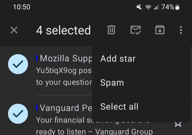This screenshot has width=192, height=135.
Task: Cancel selection with the X icon
Action: [x=14, y=30]
